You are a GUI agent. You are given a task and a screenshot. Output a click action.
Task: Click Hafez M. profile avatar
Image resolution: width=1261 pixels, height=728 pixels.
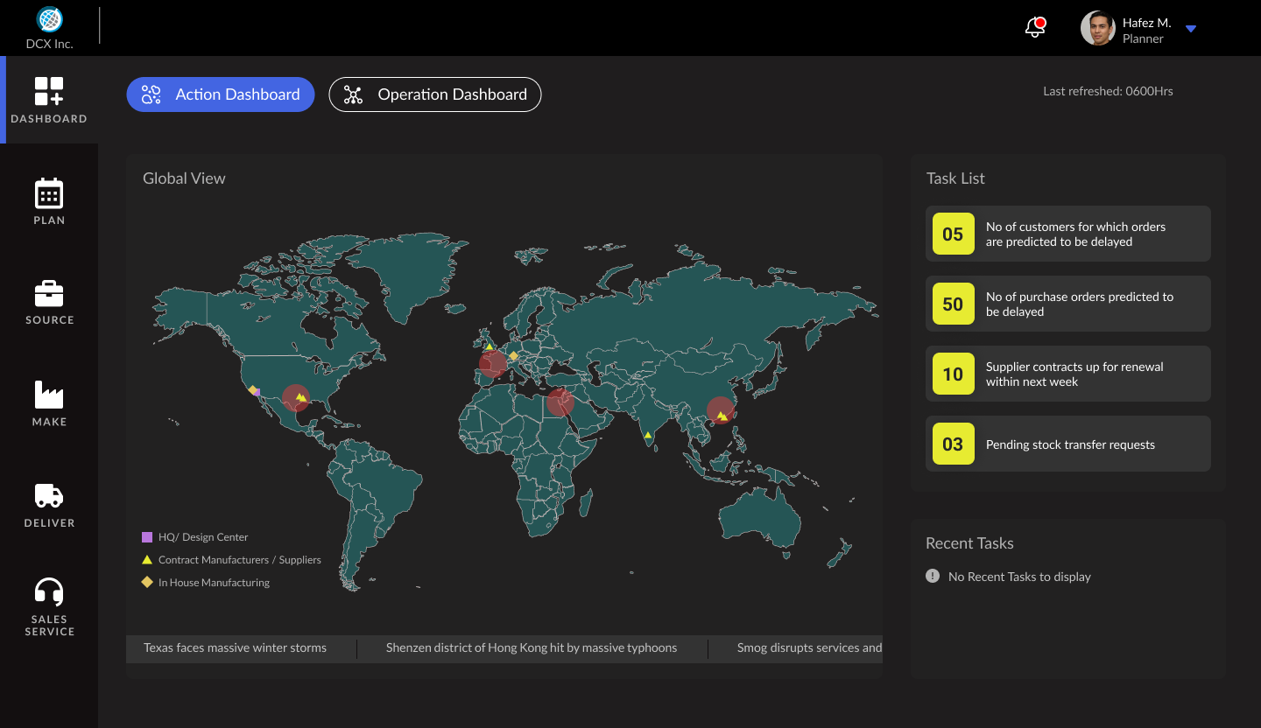pyautogui.click(x=1097, y=28)
